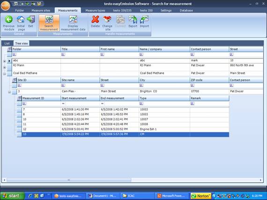The width and height of the screenshot is (267, 200).
Task: Select the Search measurement tool
Action: click(x=49, y=23)
